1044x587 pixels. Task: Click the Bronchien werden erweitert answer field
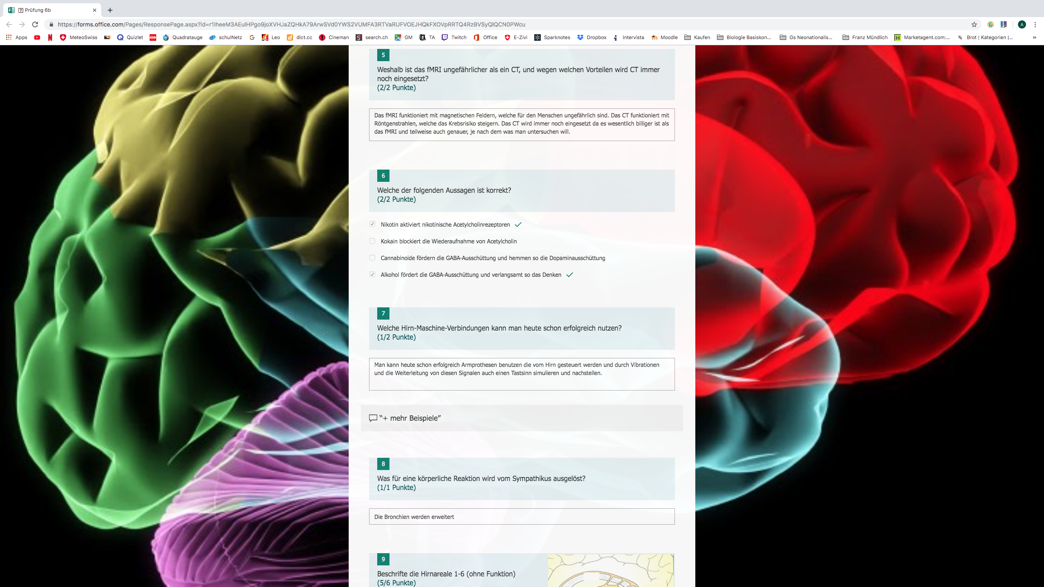pyautogui.click(x=522, y=516)
